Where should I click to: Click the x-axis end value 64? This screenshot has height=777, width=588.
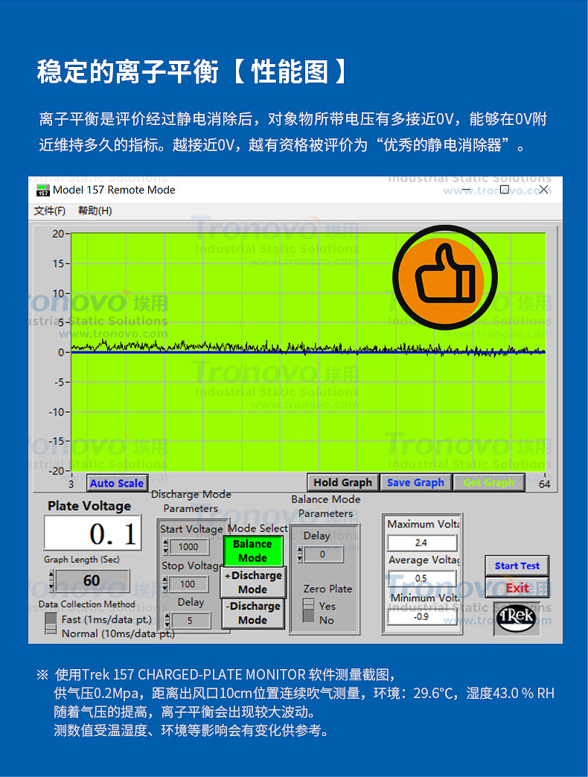tap(544, 485)
